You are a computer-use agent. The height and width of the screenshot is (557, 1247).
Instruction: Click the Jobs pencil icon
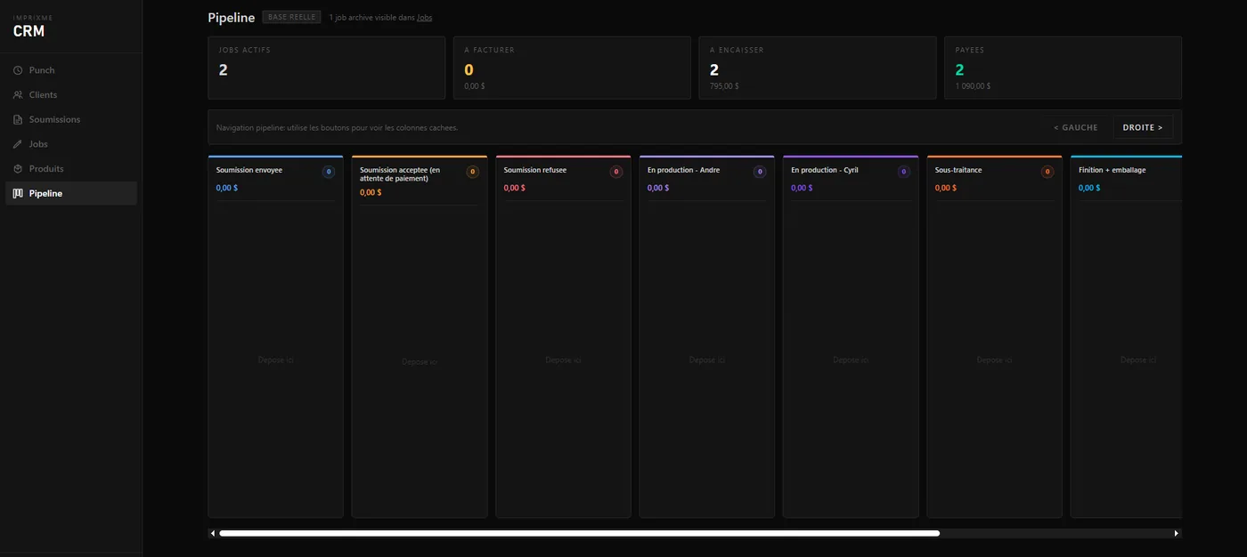tap(18, 144)
